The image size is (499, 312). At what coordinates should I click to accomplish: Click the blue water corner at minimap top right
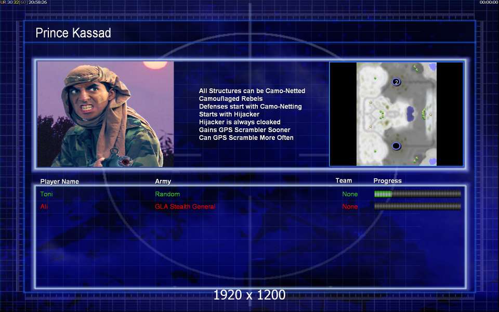[x=432, y=67]
